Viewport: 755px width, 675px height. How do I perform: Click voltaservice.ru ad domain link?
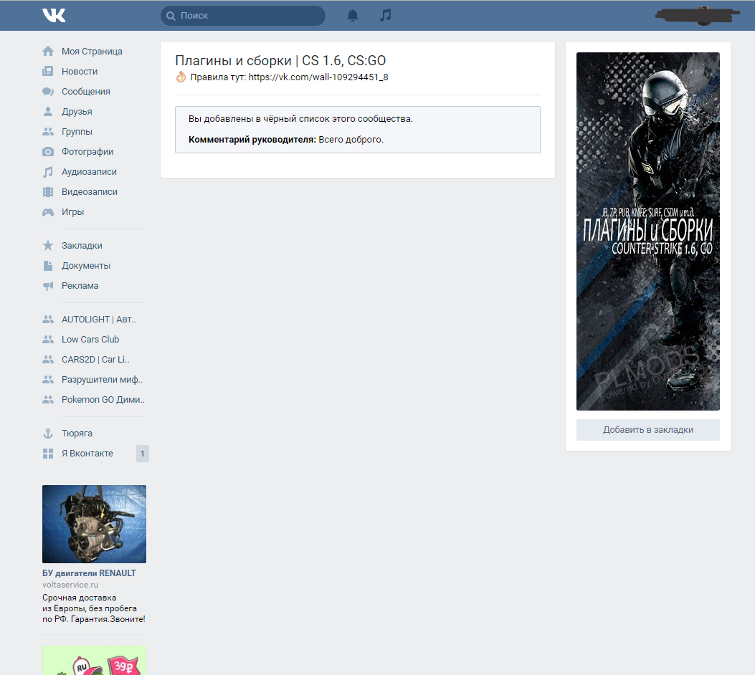[x=70, y=585]
